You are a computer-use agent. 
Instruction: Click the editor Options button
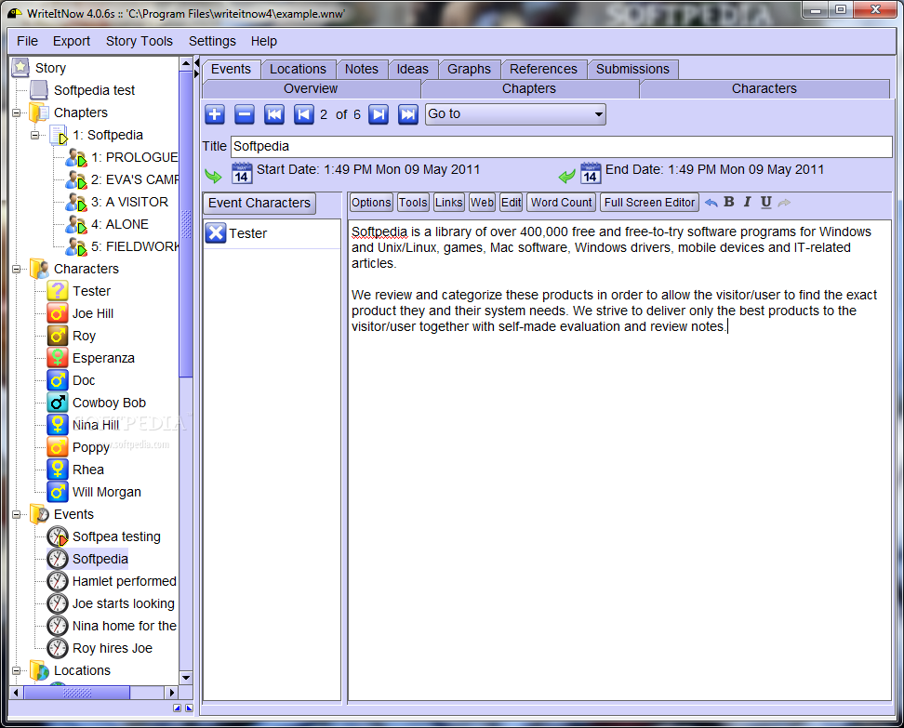(x=371, y=203)
